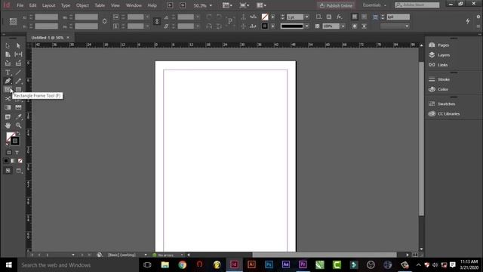Open the preflight profile indicator icon
483x272 pixels.
(99, 255)
